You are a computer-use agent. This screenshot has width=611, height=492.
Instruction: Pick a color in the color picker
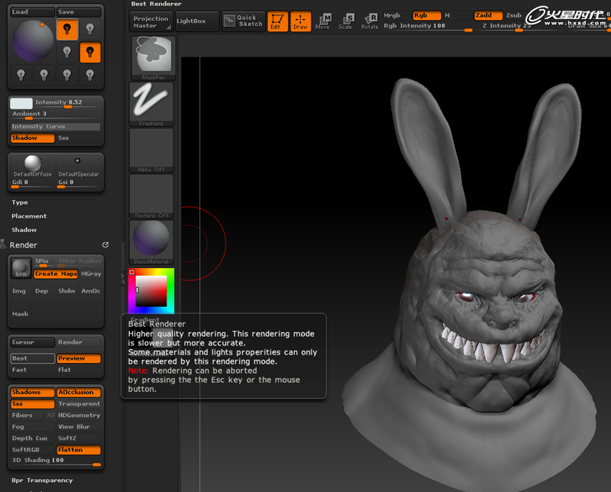click(x=151, y=291)
